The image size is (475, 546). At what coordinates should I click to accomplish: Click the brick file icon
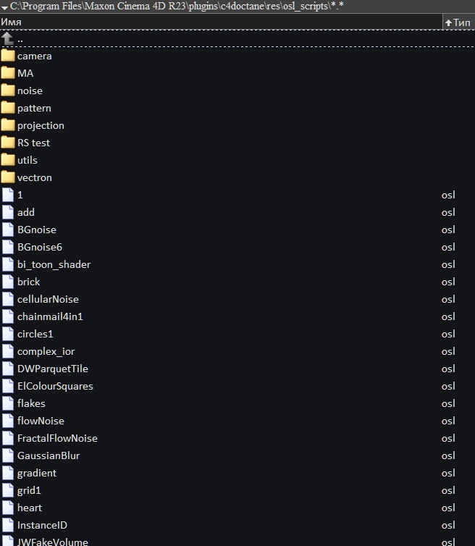click(8, 282)
